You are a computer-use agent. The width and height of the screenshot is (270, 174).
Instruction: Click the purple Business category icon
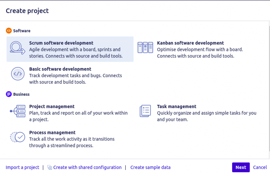9,94
